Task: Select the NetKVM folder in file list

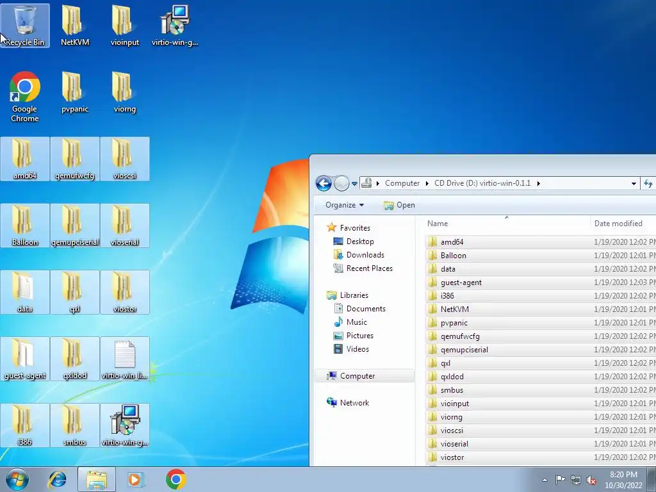Action: coord(541,309)
